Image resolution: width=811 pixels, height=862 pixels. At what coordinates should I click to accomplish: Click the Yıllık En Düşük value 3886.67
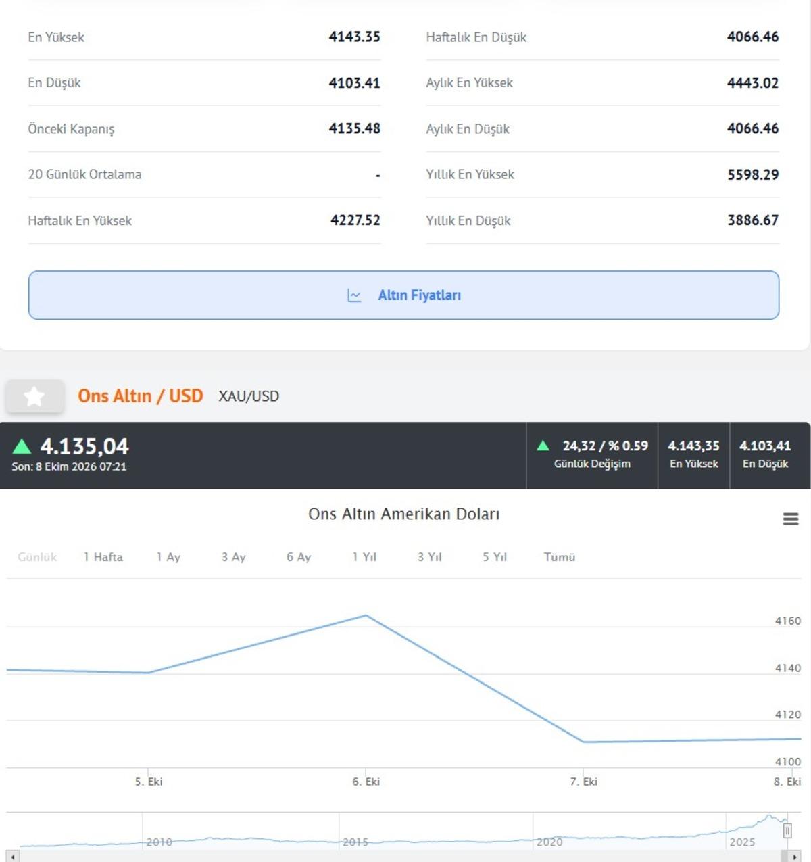pyautogui.click(x=753, y=220)
